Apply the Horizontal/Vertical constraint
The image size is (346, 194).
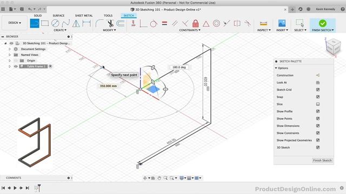[x=134, y=23]
